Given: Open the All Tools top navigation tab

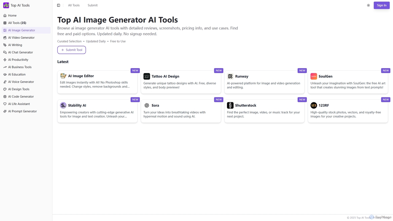Looking at the screenshot, I should pyautogui.click(x=74, y=5).
